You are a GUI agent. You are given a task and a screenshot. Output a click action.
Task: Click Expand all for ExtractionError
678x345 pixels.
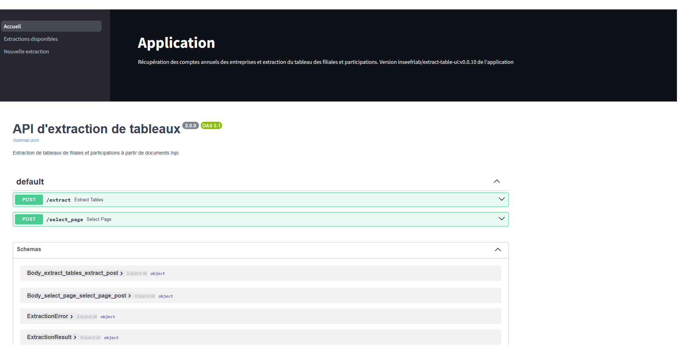[87, 317]
